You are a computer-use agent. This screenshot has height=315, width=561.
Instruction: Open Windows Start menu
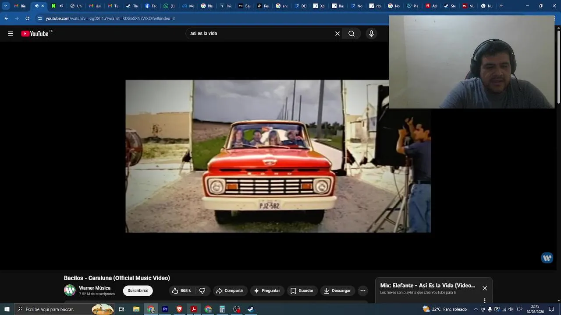7,309
